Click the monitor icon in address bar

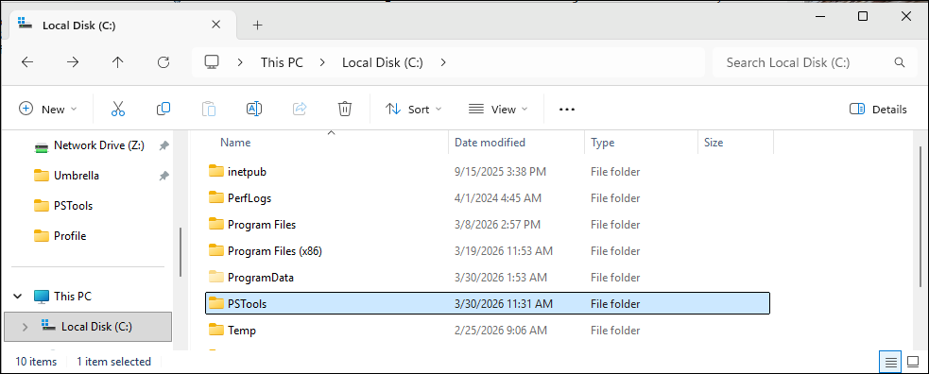click(212, 62)
